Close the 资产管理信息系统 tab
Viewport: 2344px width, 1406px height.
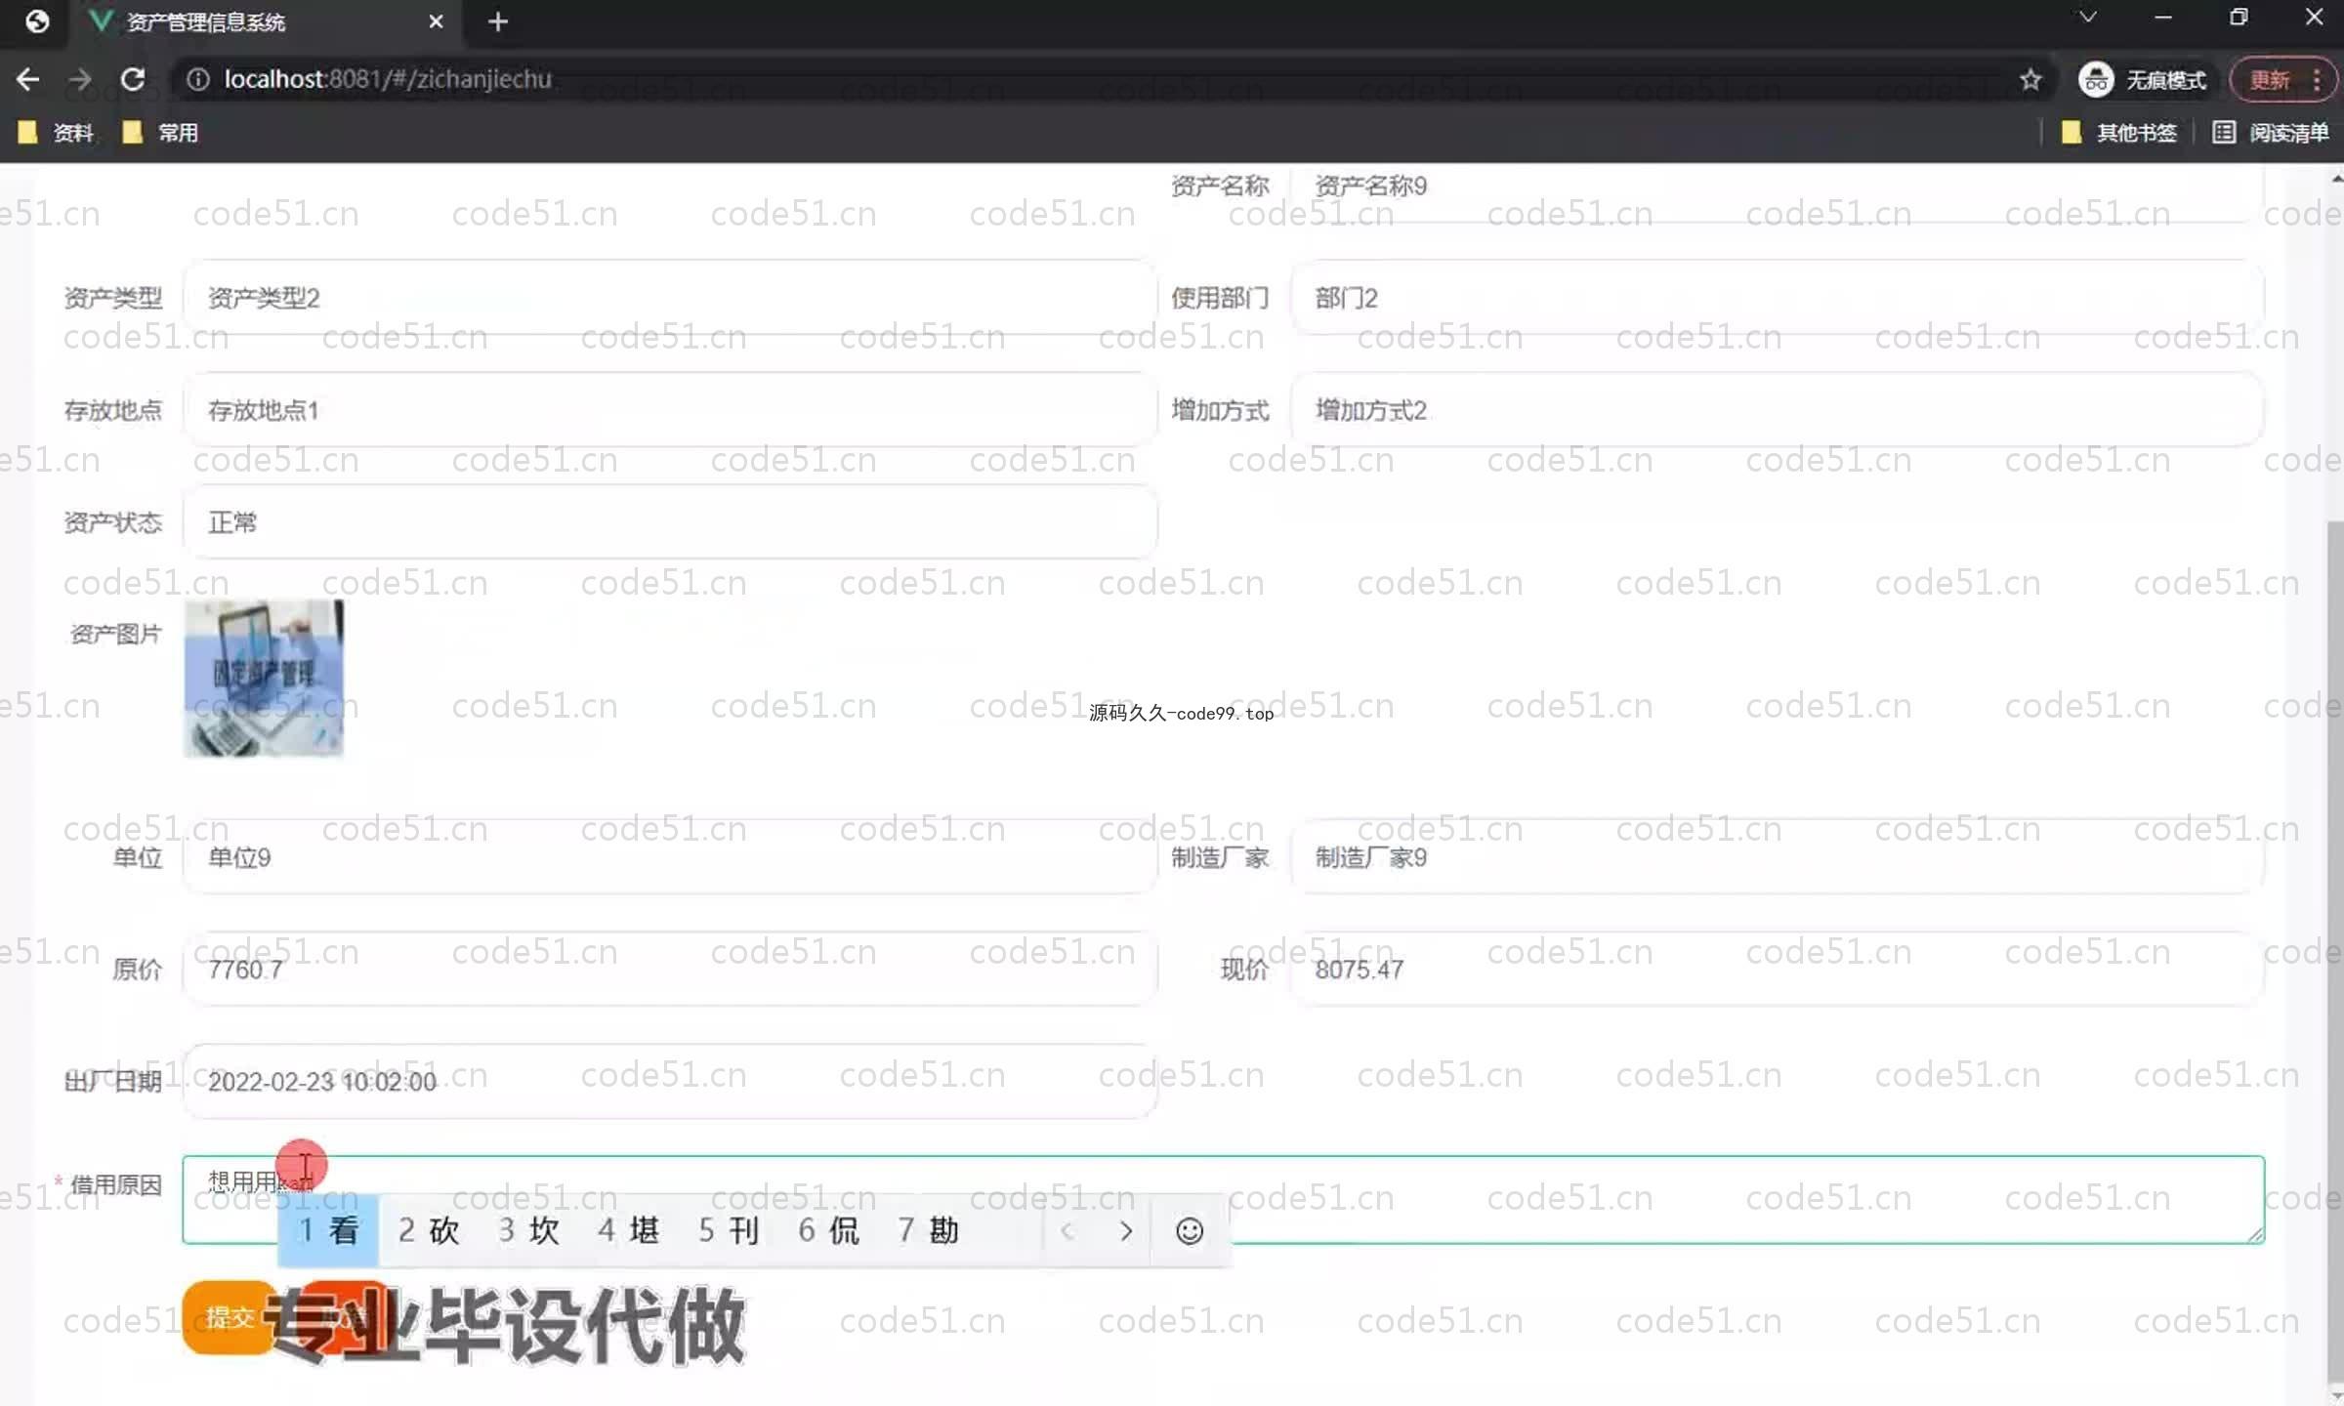pyautogui.click(x=436, y=21)
